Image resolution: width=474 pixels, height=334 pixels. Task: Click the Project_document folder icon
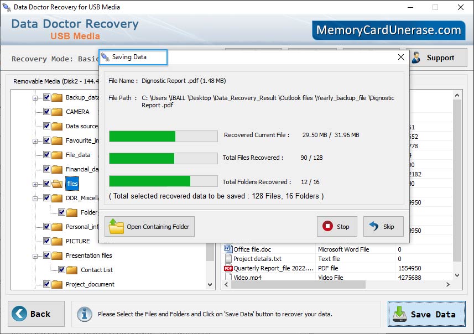point(57,284)
